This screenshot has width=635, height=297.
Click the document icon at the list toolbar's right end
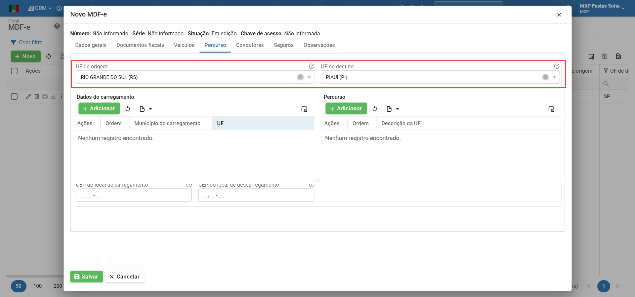[x=618, y=56]
